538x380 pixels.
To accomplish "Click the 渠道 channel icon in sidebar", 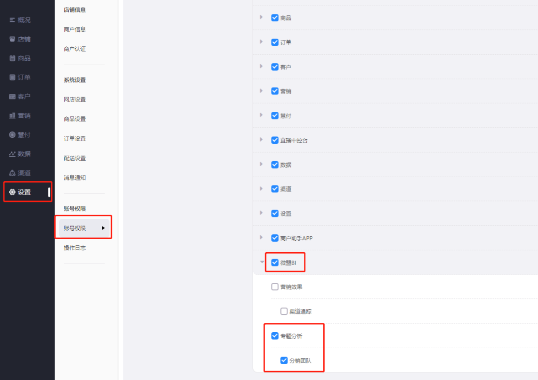I will tap(12, 173).
